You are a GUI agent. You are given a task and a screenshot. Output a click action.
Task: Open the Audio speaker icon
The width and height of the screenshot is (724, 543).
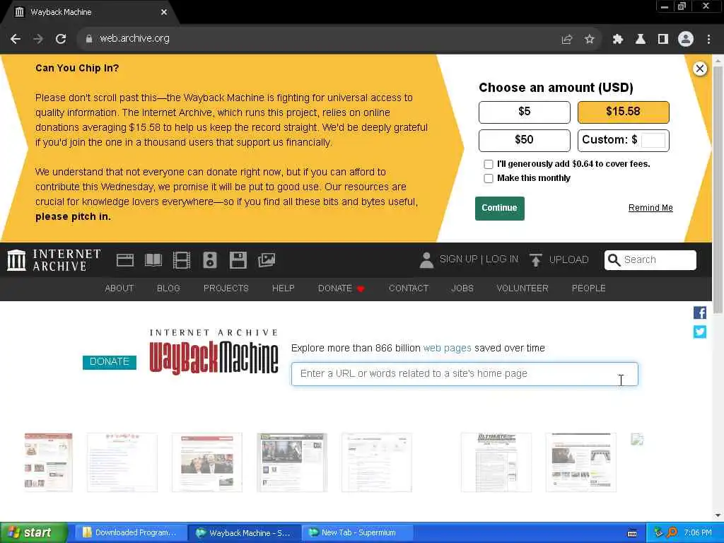[x=209, y=260]
